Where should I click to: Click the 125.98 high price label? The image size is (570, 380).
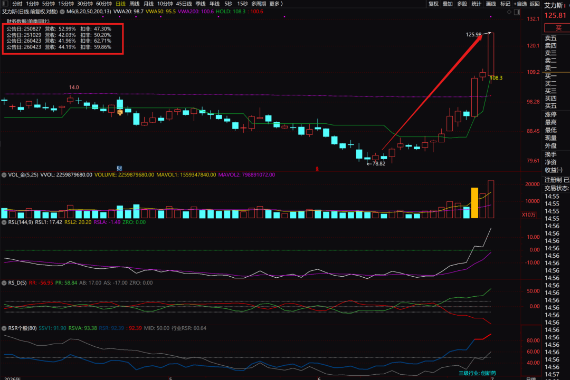tap(473, 34)
